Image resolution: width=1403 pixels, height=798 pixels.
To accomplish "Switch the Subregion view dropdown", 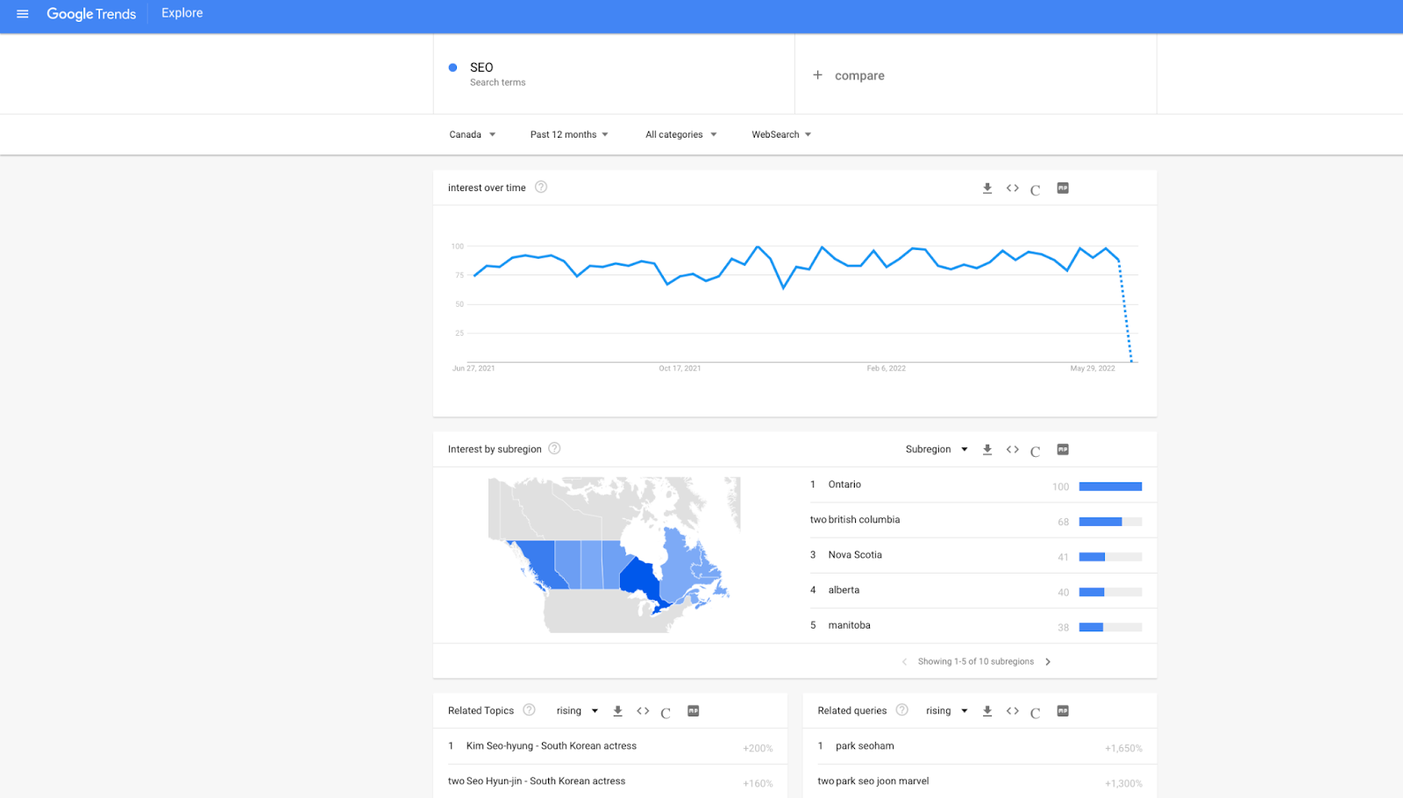I will click(x=936, y=450).
